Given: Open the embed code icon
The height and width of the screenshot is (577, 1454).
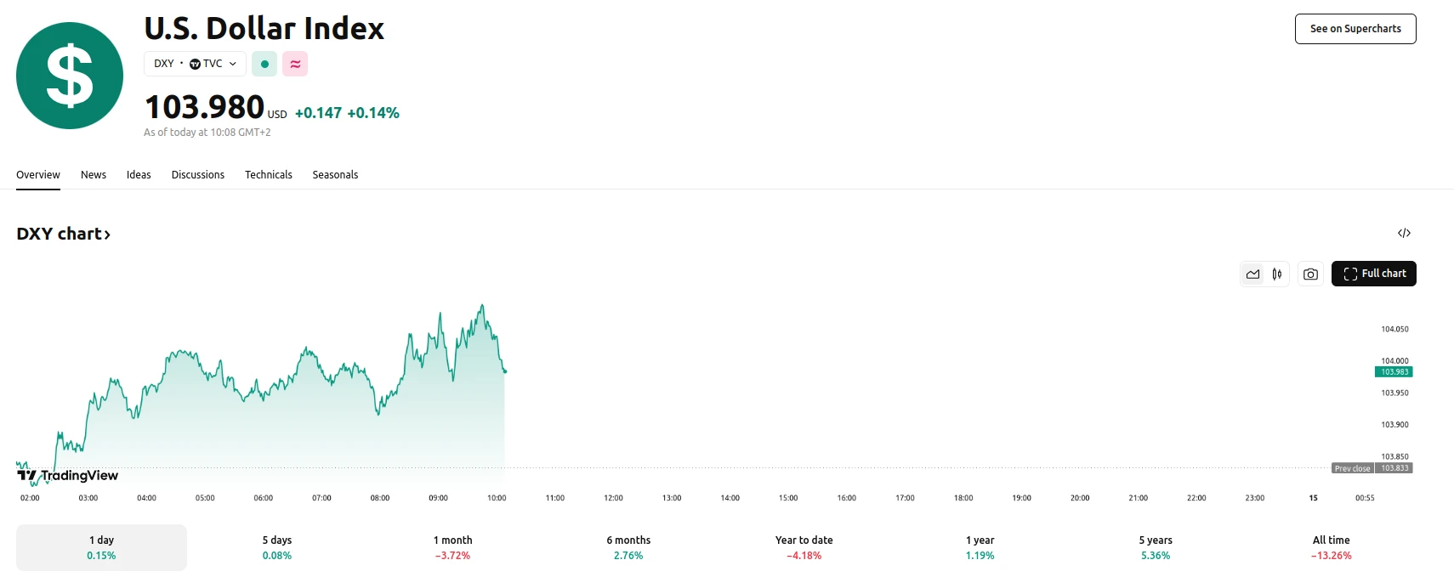Looking at the screenshot, I should coord(1404,232).
